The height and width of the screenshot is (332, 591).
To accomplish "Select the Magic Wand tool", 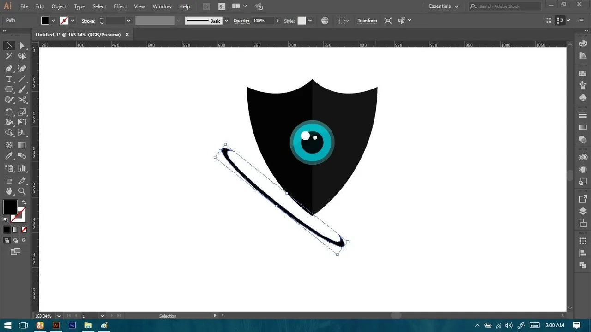I will pyautogui.click(x=9, y=56).
